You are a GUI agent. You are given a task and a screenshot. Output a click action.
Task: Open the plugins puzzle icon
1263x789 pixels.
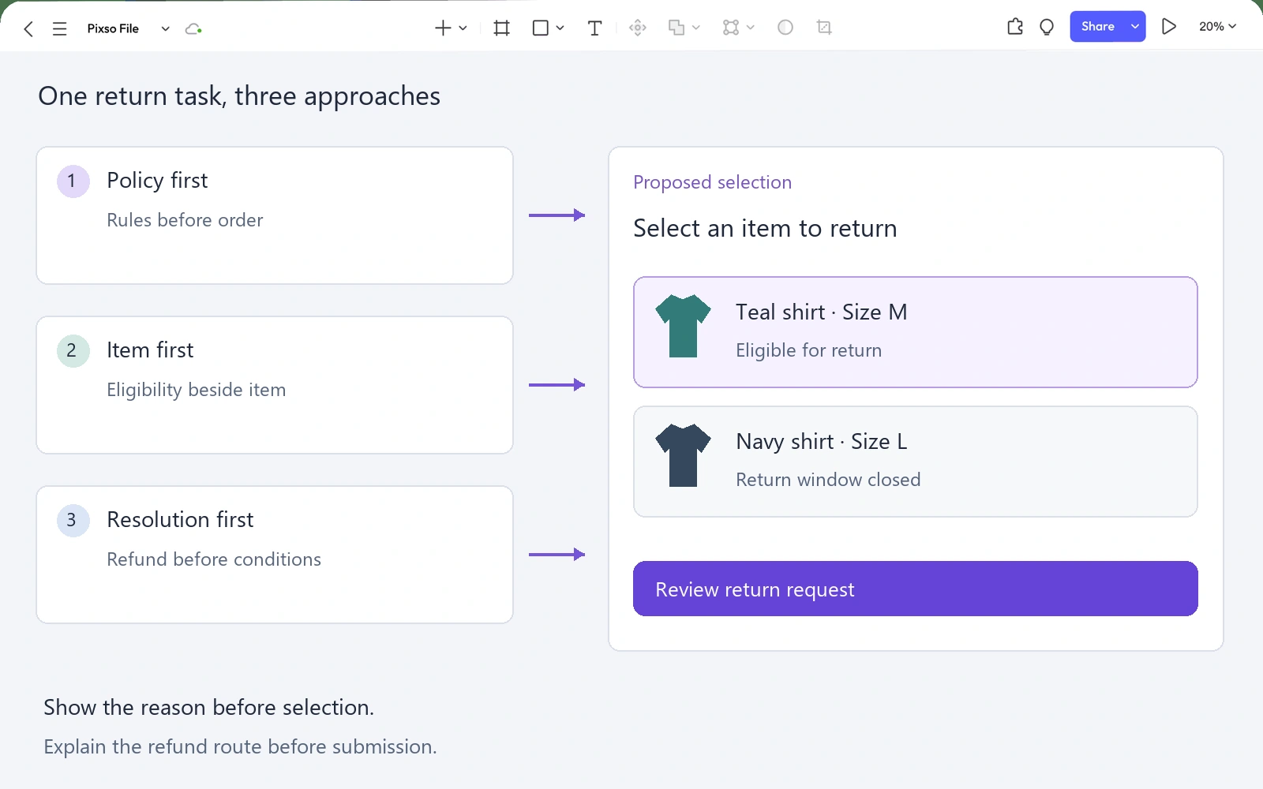1015,27
